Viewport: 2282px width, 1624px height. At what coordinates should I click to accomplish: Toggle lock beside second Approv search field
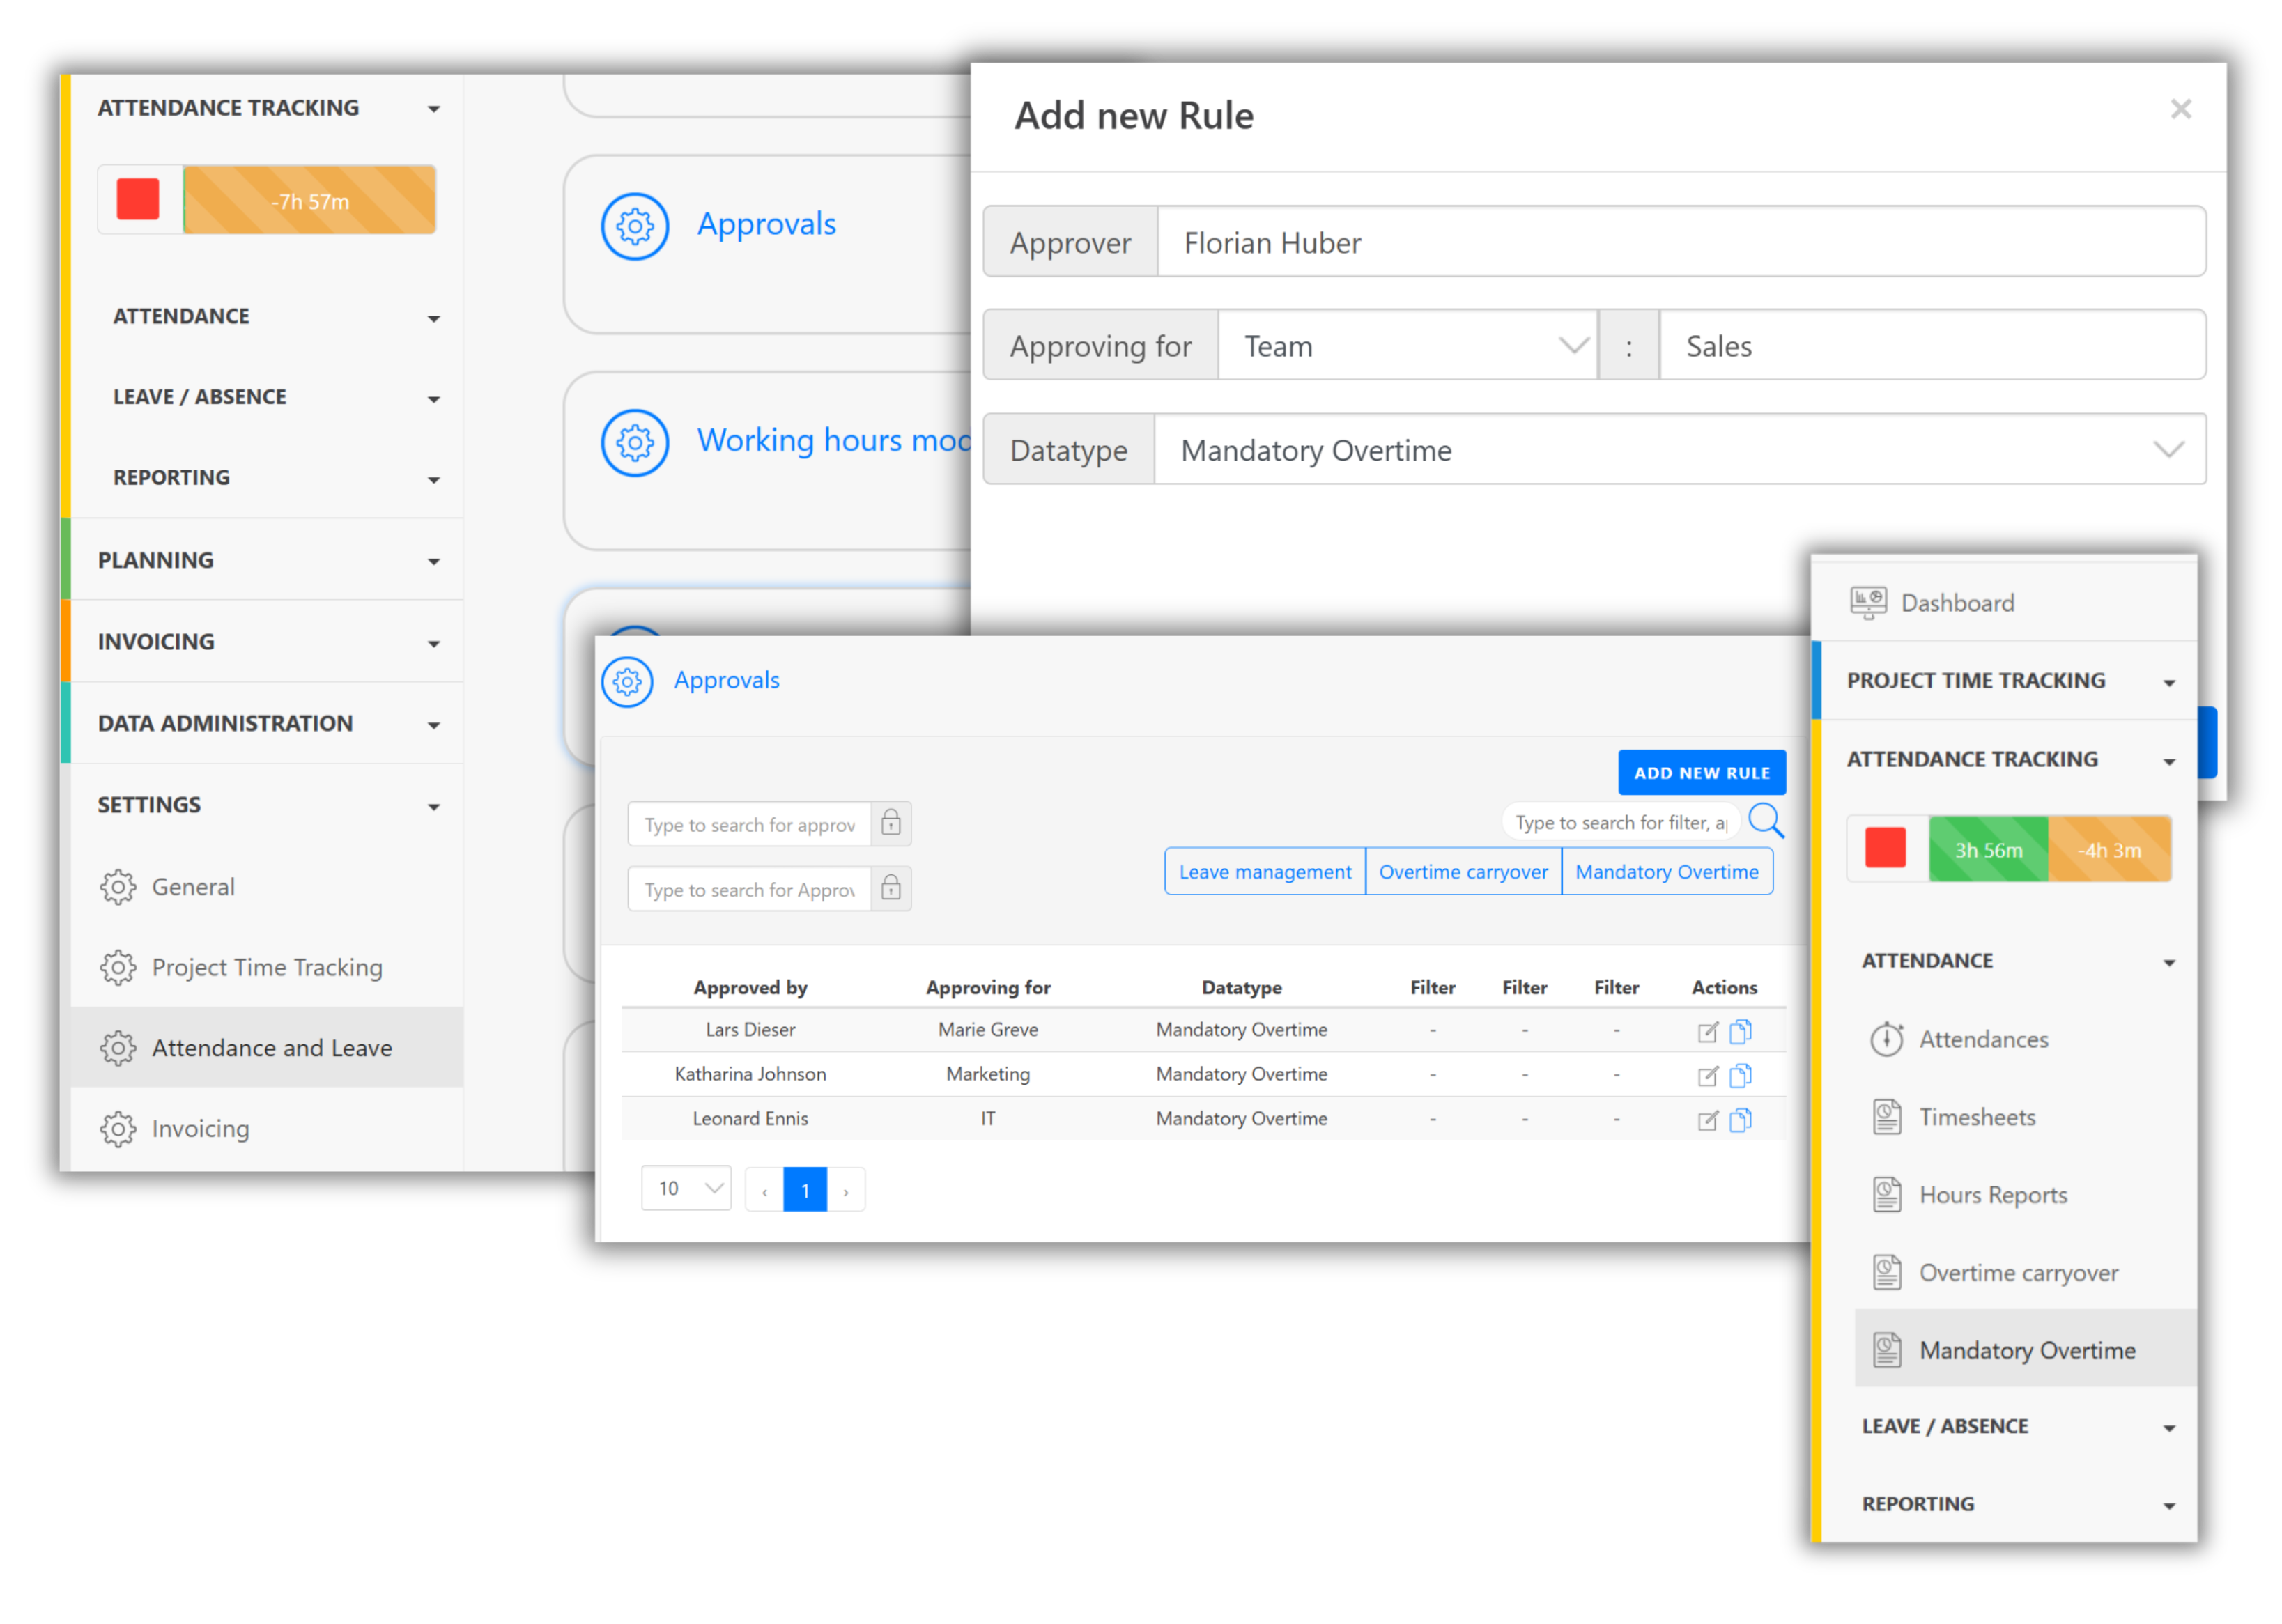click(891, 888)
